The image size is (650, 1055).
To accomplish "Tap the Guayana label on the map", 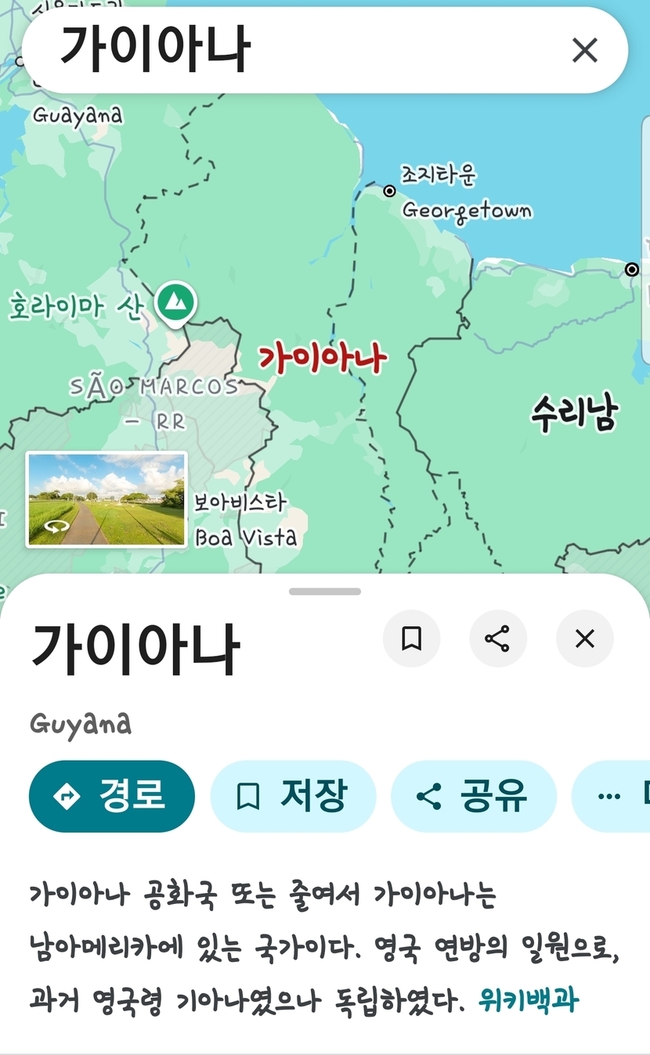I will (78, 116).
